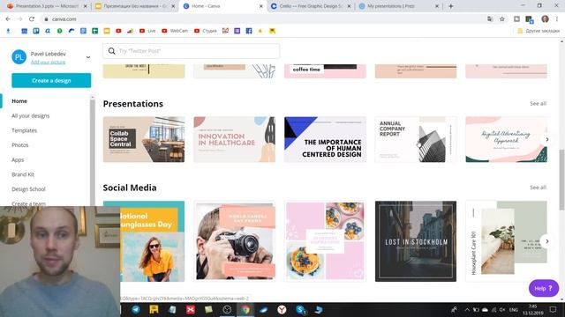Image resolution: width=565 pixels, height=317 pixels.
Task: Click the Chrome profile avatar icon
Action: click(545, 19)
